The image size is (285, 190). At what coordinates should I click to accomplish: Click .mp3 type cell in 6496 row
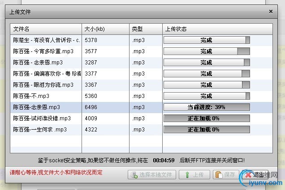[138, 107]
